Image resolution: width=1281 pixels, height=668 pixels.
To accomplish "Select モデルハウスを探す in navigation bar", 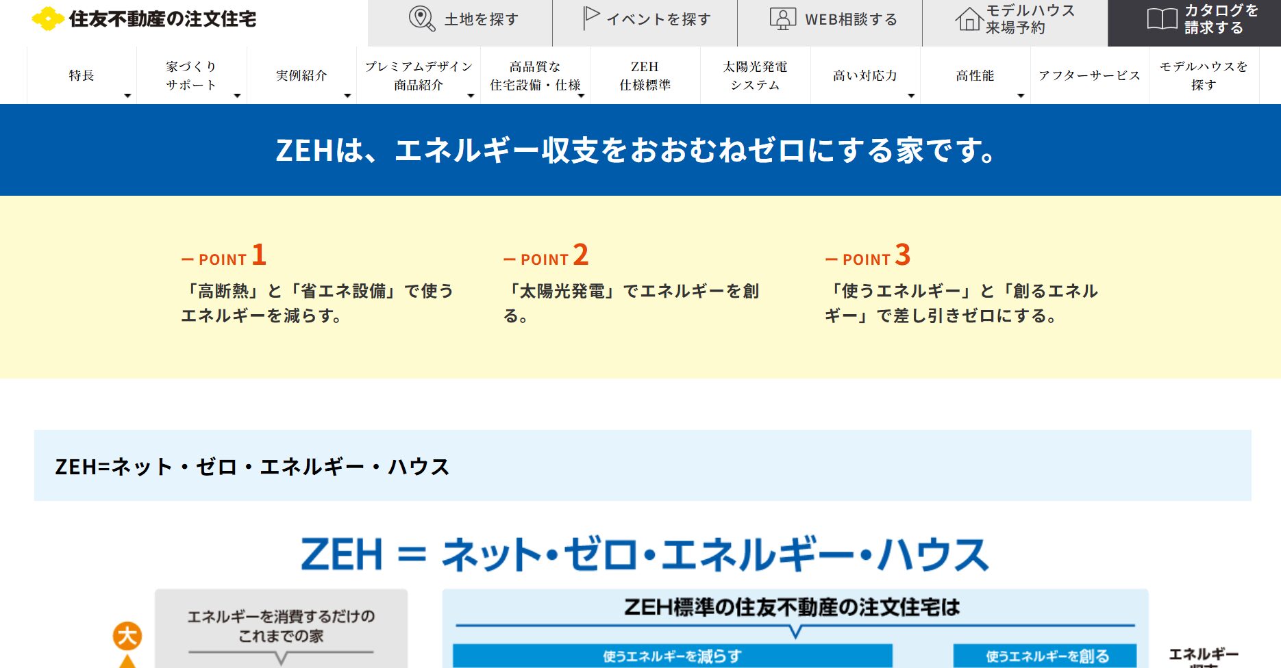I will click(1204, 75).
